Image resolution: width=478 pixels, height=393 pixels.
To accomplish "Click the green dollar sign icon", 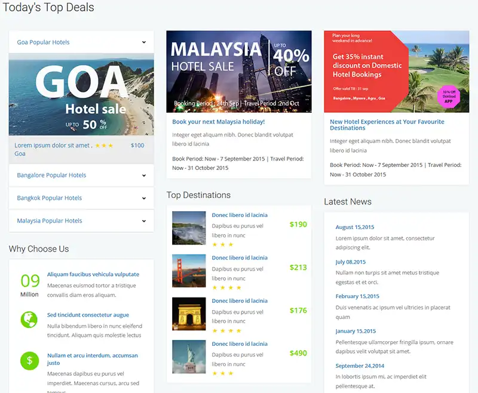I will click(29, 361).
